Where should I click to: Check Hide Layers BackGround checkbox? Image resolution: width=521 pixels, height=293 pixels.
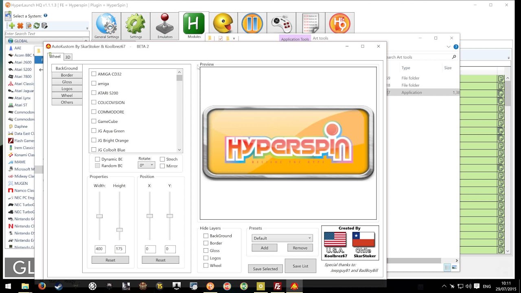pos(206,236)
